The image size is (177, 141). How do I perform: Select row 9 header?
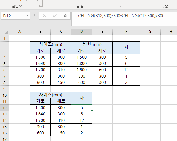[x=5, y=89]
